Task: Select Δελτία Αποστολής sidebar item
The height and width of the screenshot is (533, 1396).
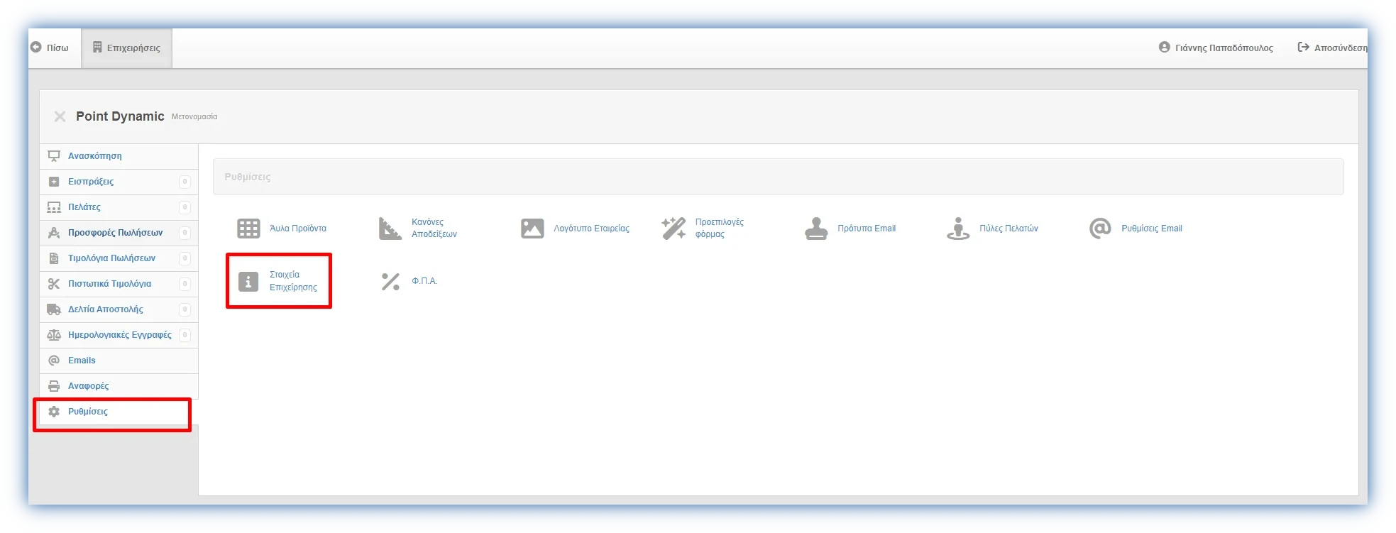Action: 106,309
